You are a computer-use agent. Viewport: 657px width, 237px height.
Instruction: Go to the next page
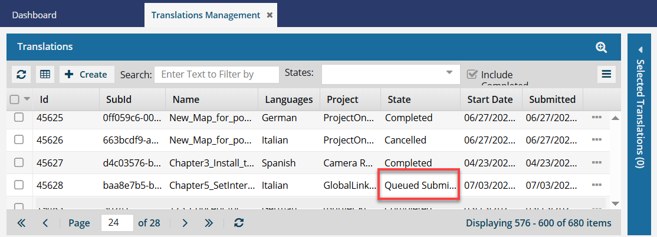click(185, 223)
